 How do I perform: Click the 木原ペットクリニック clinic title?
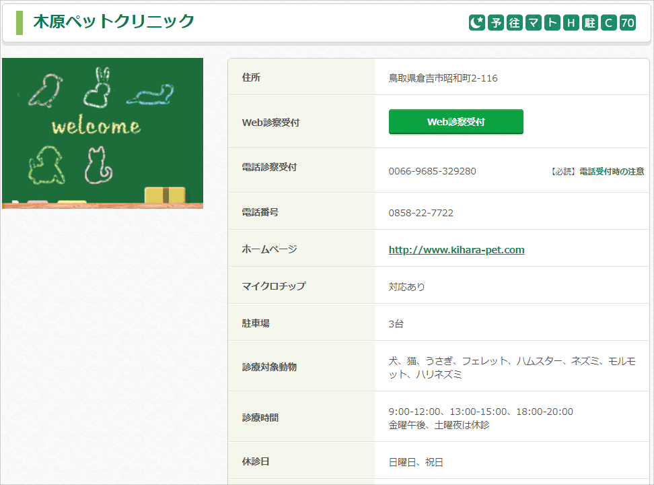pyautogui.click(x=113, y=22)
